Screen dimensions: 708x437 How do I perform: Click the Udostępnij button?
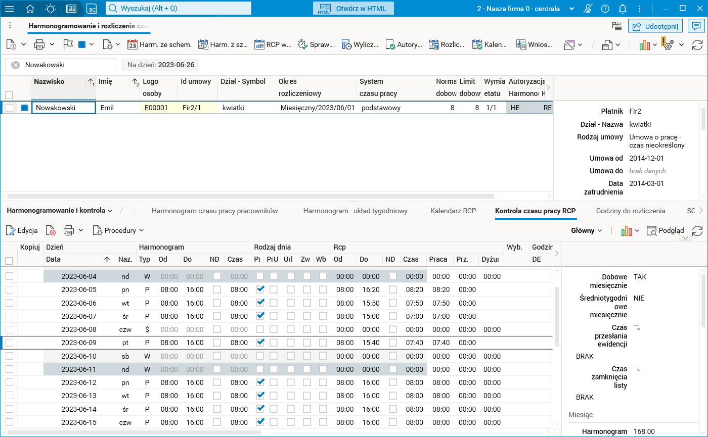pos(655,26)
